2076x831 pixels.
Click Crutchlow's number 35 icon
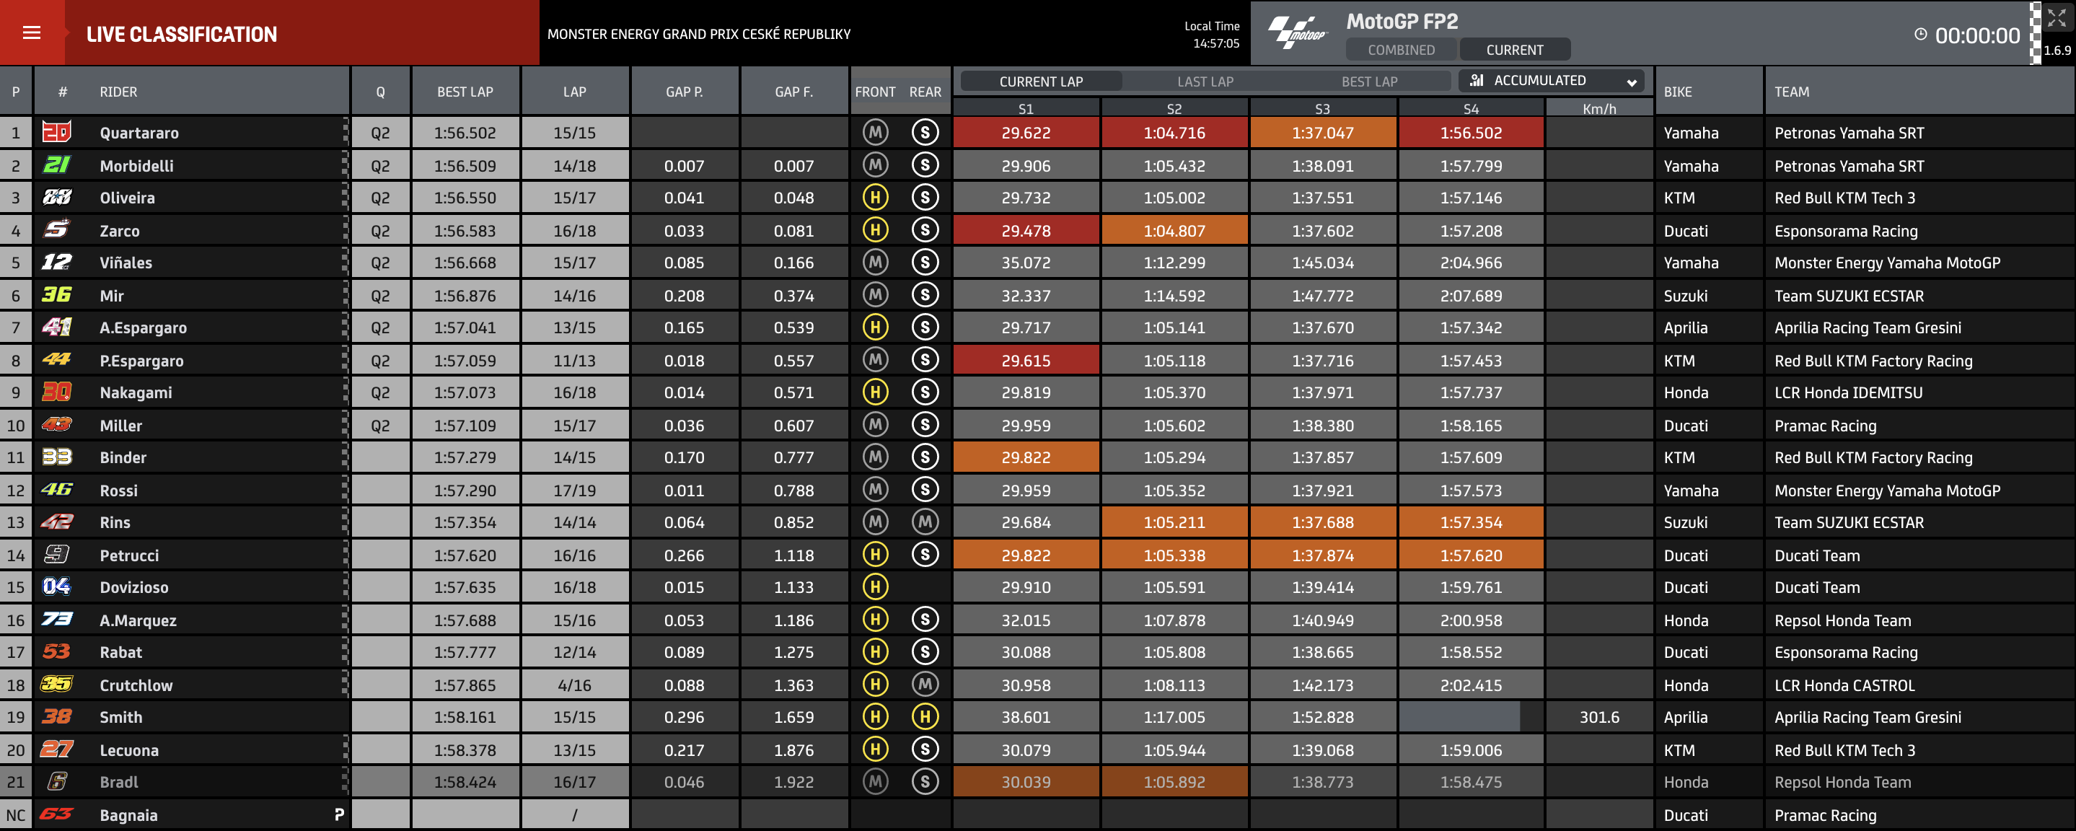[56, 685]
